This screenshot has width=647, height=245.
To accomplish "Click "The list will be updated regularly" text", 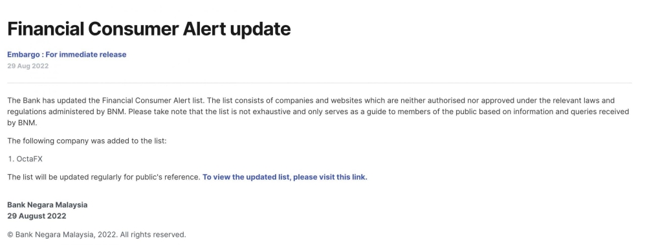I will [104, 177].
